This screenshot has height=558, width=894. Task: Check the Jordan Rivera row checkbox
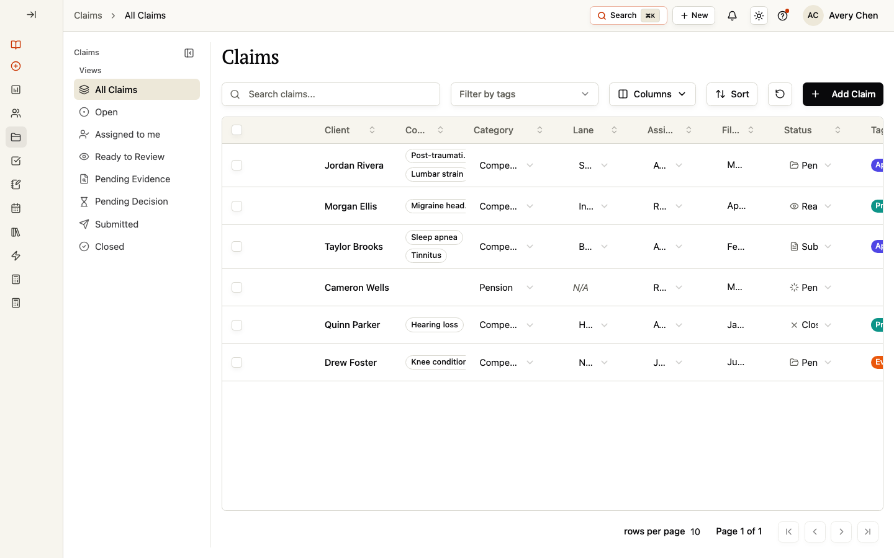(237, 165)
